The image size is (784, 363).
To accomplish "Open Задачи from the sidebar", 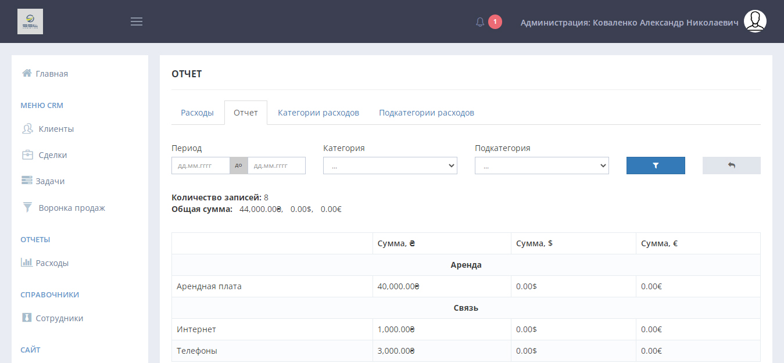I will [50, 181].
